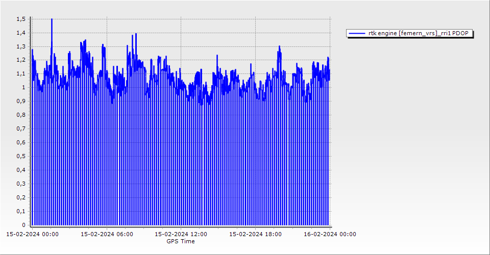490x255 pixels.
Task: Select the 15-02-2024 12:00 time axis label
Action: click(x=181, y=234)
